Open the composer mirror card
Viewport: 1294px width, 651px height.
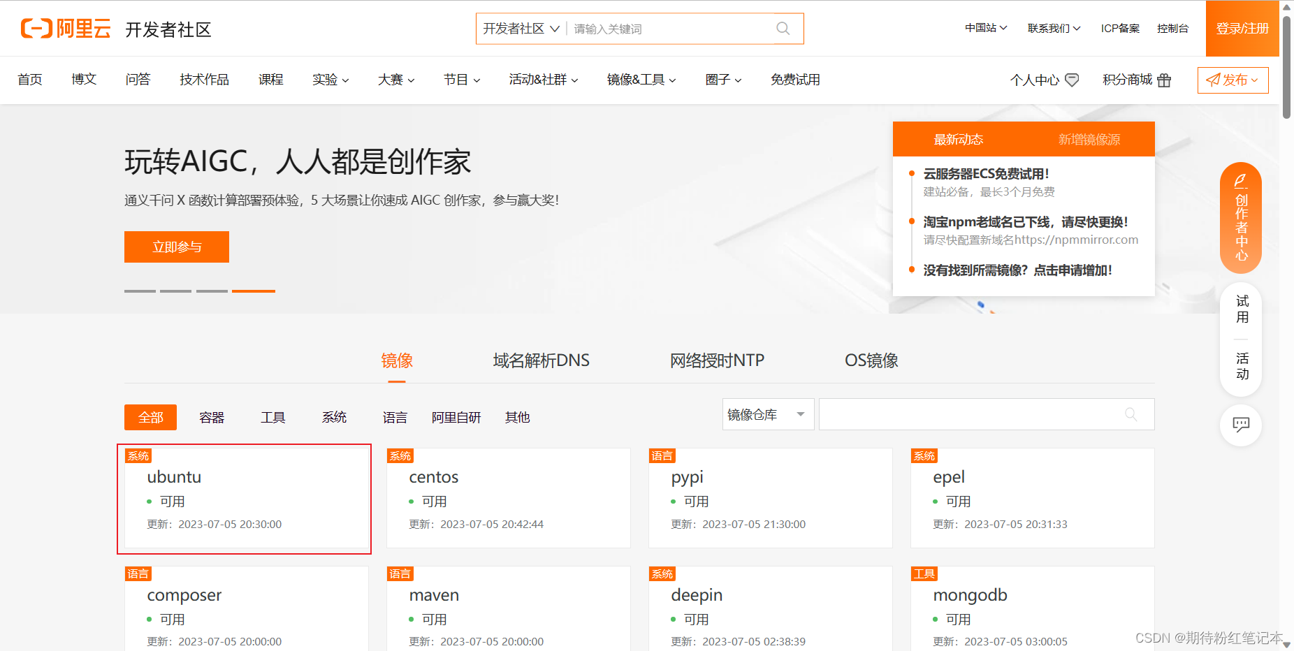click(246, 608)
